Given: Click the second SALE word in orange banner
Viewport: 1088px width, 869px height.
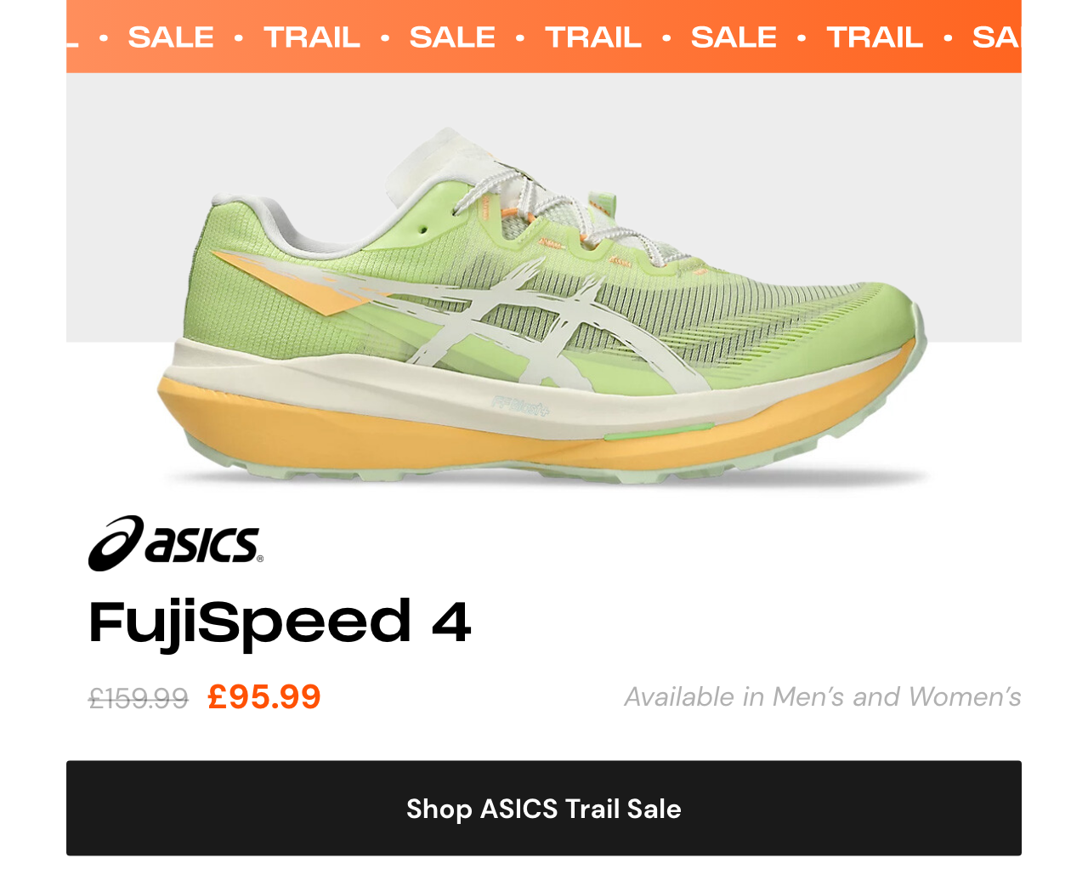Looking at the screenshot, I should 452,37.
